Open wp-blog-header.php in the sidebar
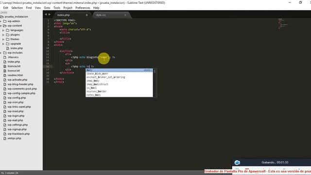311x175 pixels. (x=20, y=84)
